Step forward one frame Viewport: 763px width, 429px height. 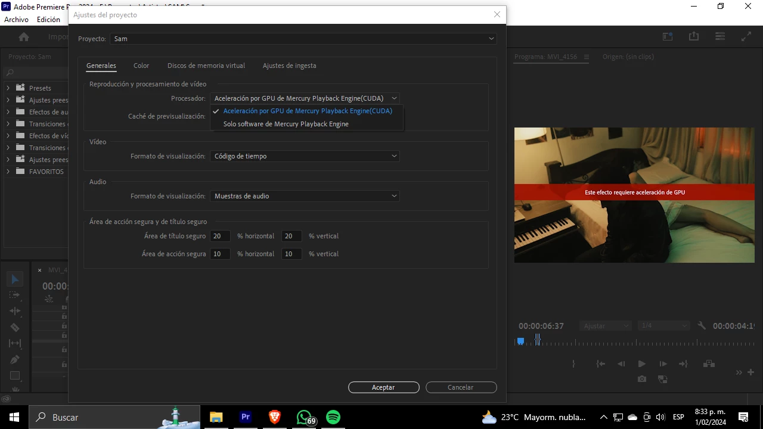(x=662, y=363)
